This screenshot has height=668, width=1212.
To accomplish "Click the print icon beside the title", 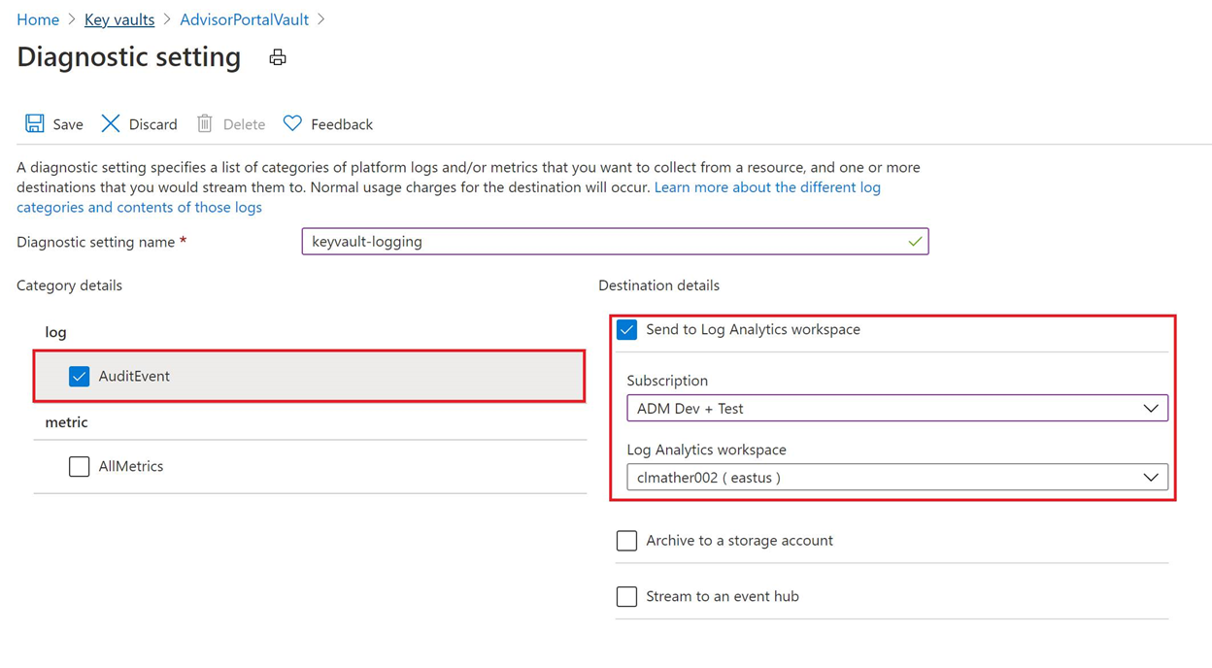I will coord(278,58).
